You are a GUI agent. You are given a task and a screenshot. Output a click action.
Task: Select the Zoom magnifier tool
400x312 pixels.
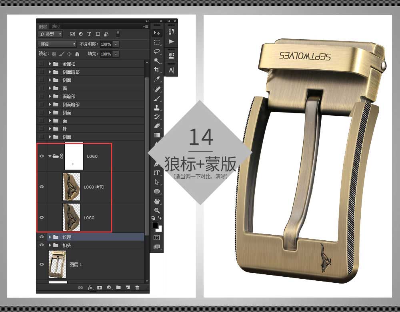coord(157,211)
